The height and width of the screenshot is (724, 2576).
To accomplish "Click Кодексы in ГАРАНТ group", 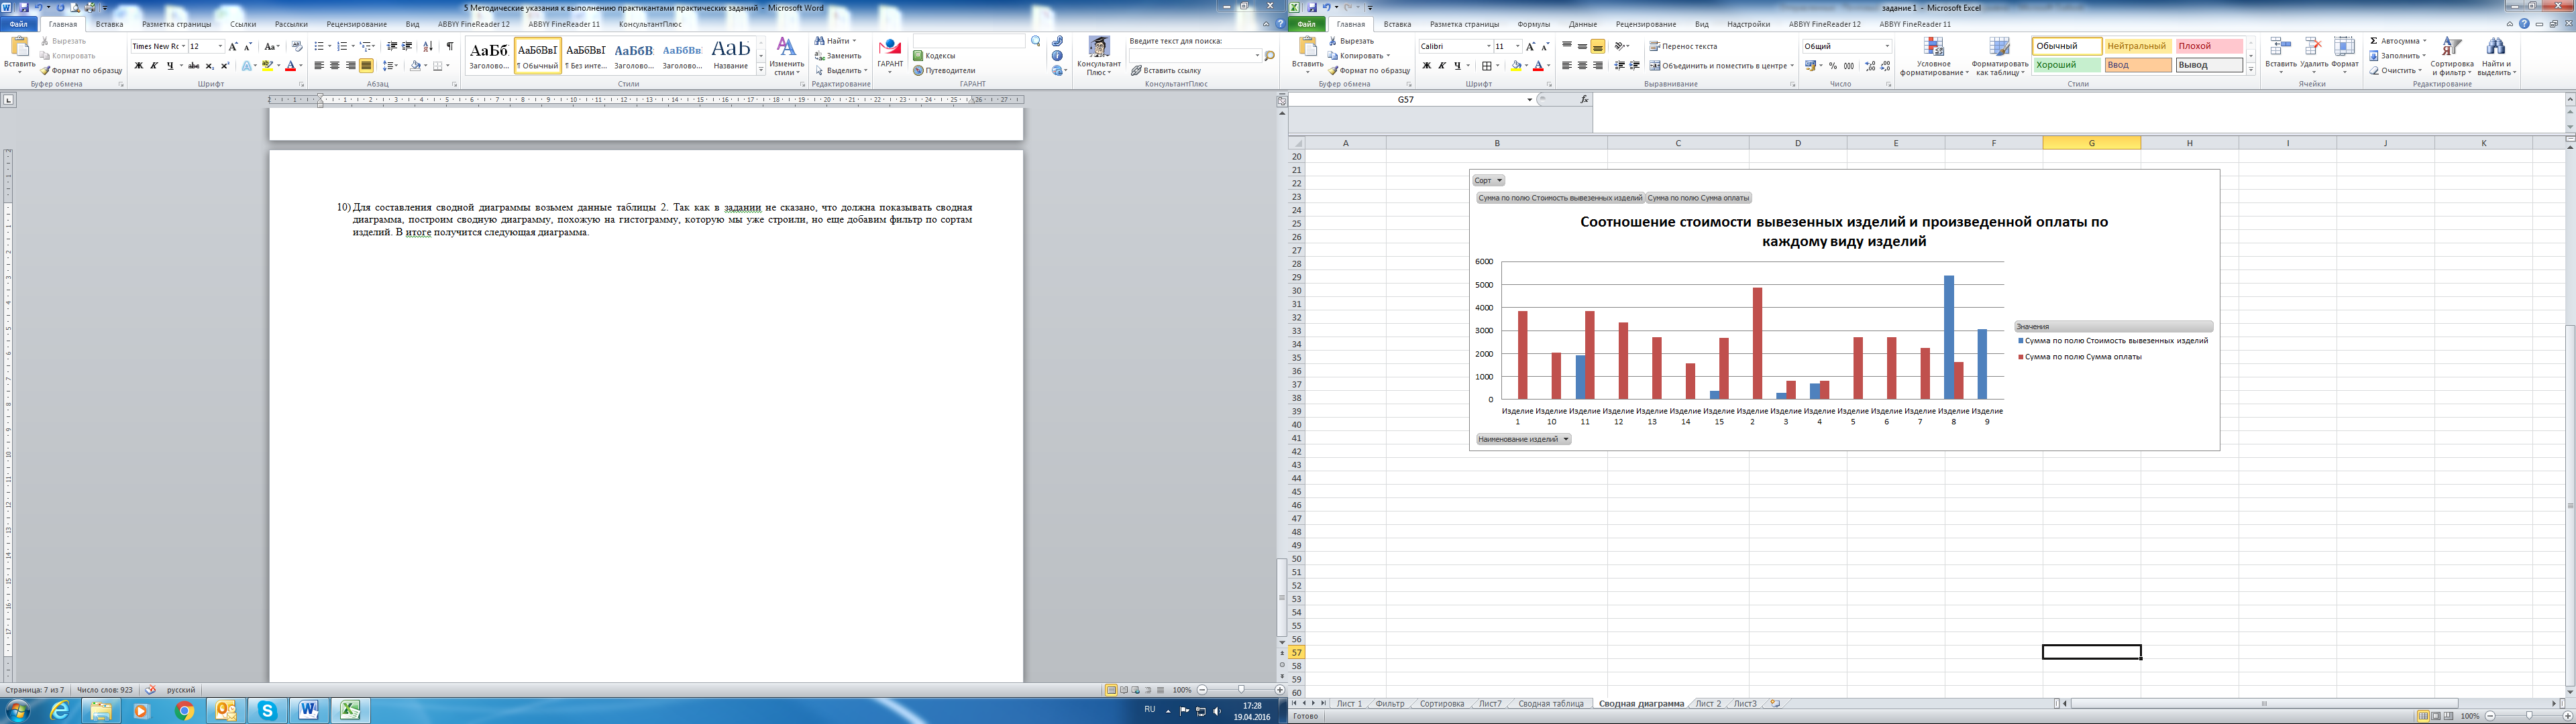I will (934, 56).
